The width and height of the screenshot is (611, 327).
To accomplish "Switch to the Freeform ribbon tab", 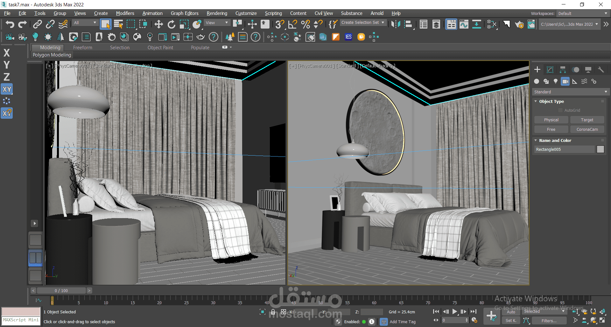I will click(x=83, y=48).
